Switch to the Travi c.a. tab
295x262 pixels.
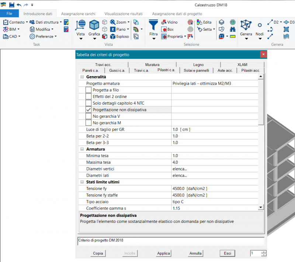click(141, 70)
